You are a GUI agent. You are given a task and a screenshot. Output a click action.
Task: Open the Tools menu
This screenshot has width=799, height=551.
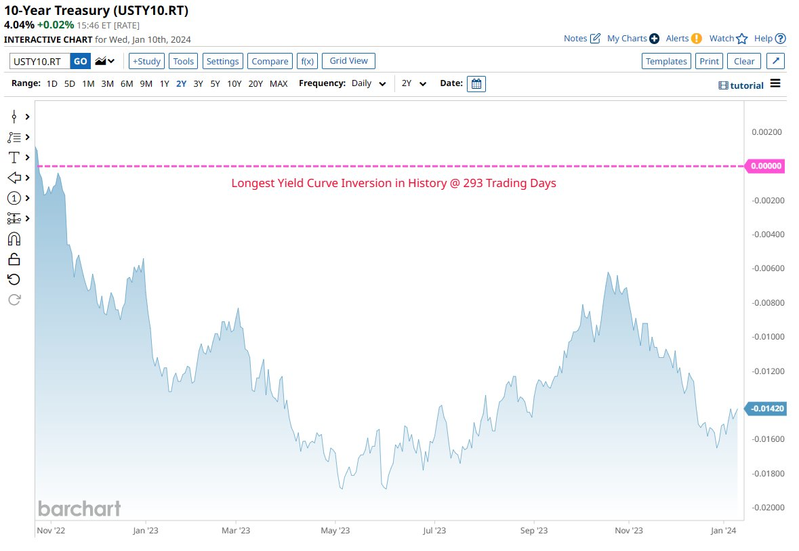coord(184,61)
